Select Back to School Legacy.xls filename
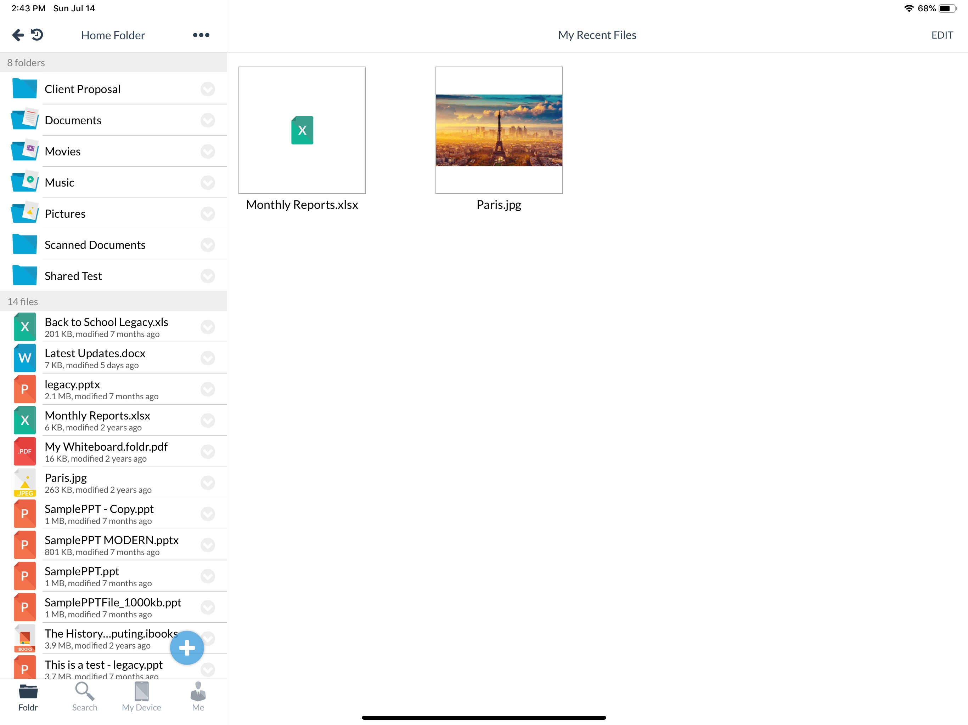968x725 pixels. point(106,322)
